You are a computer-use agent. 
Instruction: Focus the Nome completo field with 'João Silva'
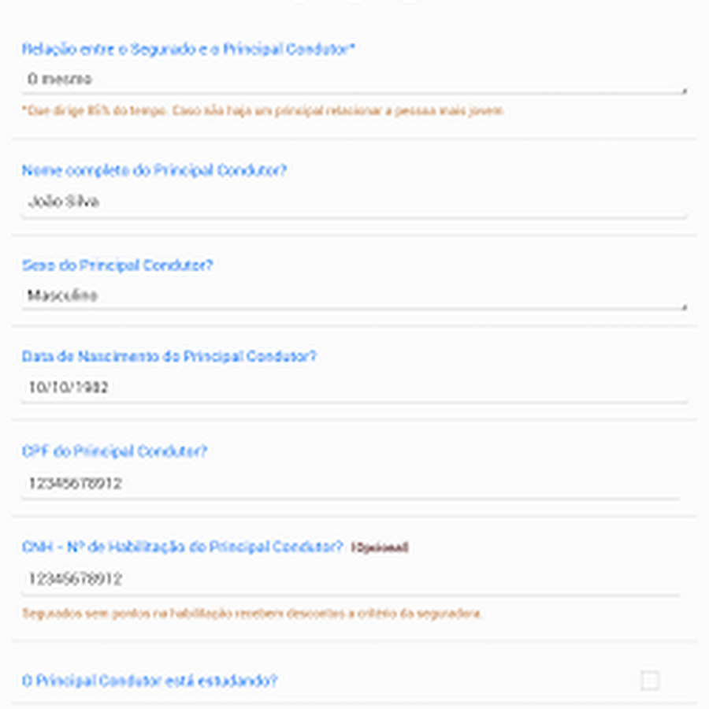tap(353, 202)
